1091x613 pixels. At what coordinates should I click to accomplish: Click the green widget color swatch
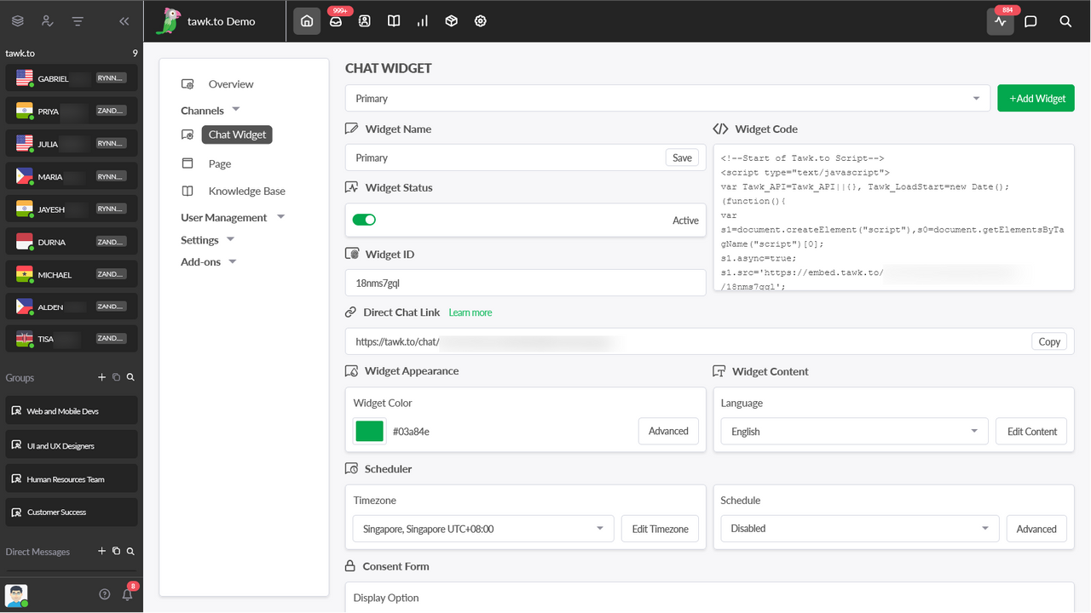tap(368, 431)
